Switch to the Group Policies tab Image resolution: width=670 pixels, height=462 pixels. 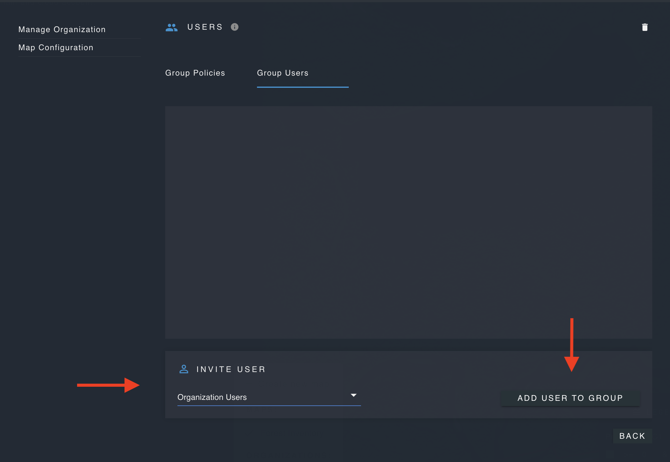point(195,73)
